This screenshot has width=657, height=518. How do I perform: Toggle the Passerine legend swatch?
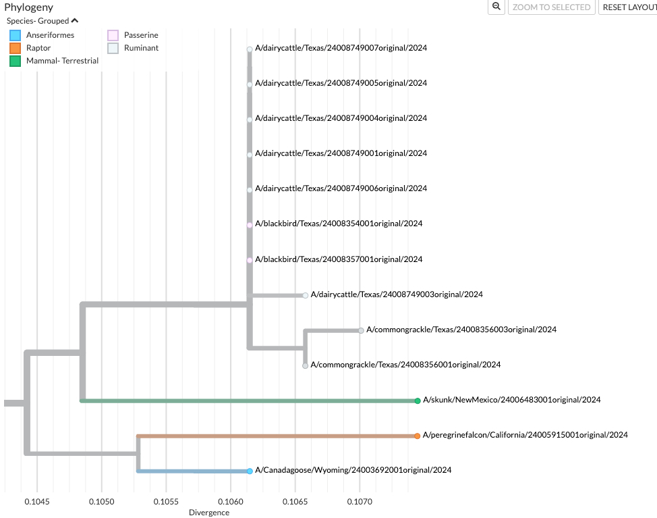(113, 35)
